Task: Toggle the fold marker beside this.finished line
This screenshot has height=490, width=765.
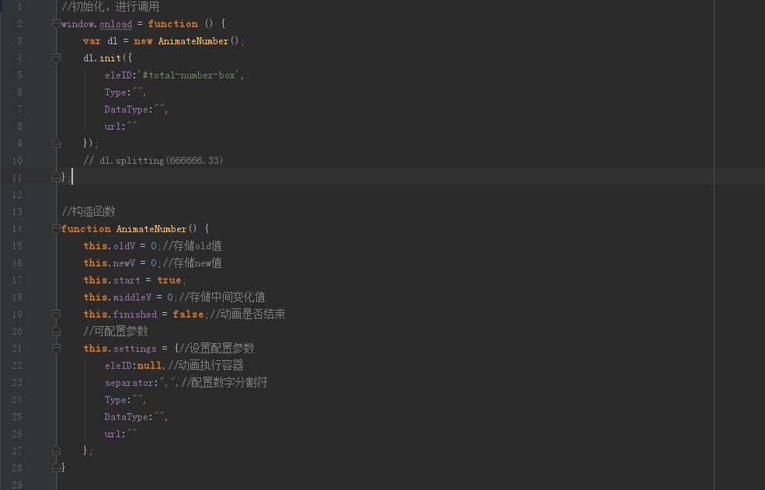Action: [x=56, y=314]
